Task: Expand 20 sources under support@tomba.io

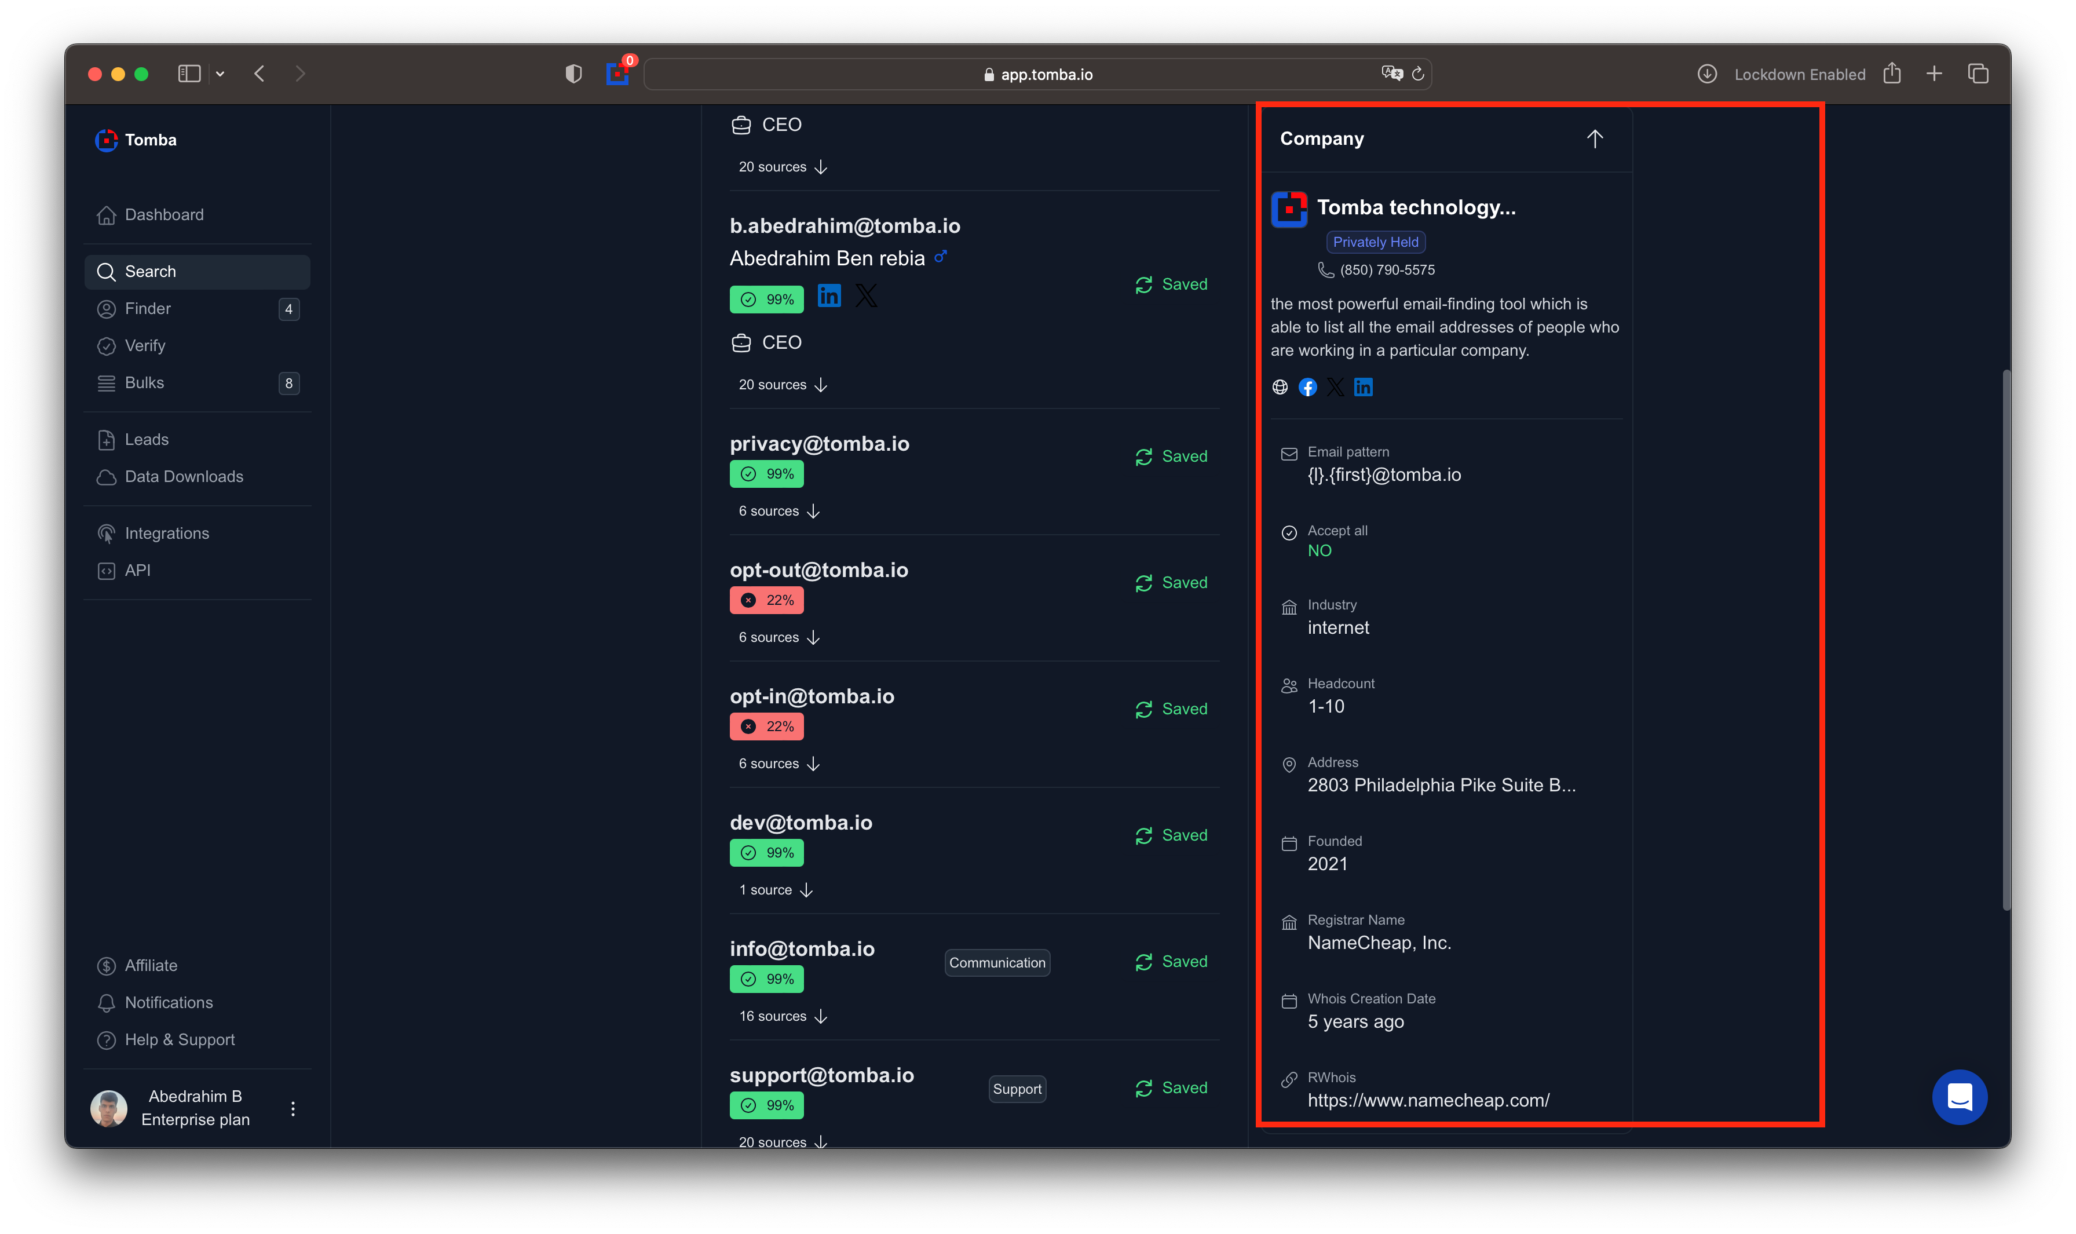Action: click(783, 1142)
